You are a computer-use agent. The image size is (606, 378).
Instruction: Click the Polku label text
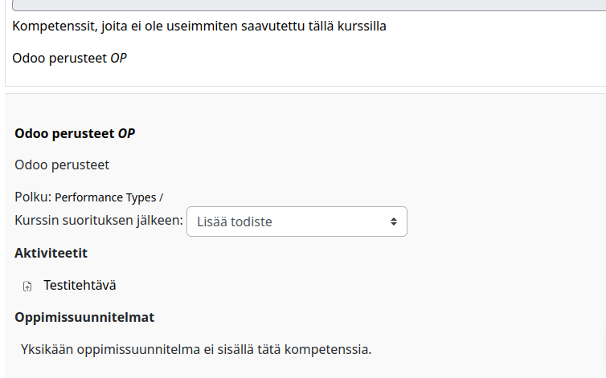(x=32, y=197)
